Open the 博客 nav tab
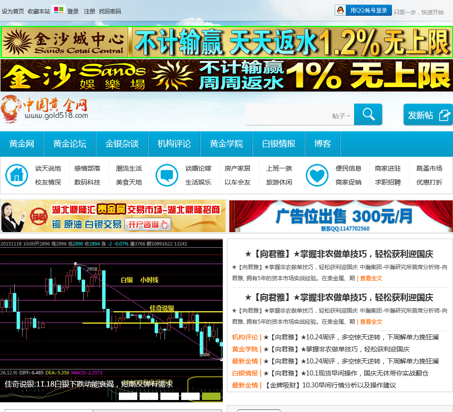 [x=323, y=144]
